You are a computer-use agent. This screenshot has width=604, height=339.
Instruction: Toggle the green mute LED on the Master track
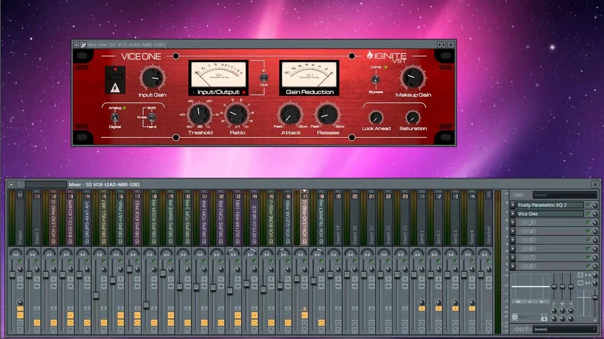[20, 261]
